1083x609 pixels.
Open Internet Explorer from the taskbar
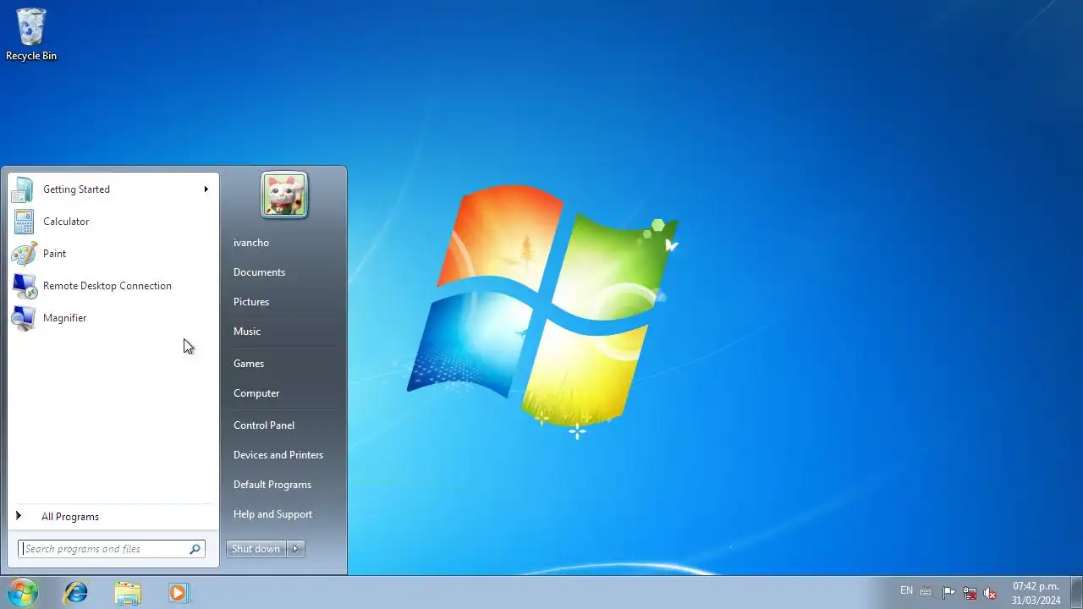(76, 593)
